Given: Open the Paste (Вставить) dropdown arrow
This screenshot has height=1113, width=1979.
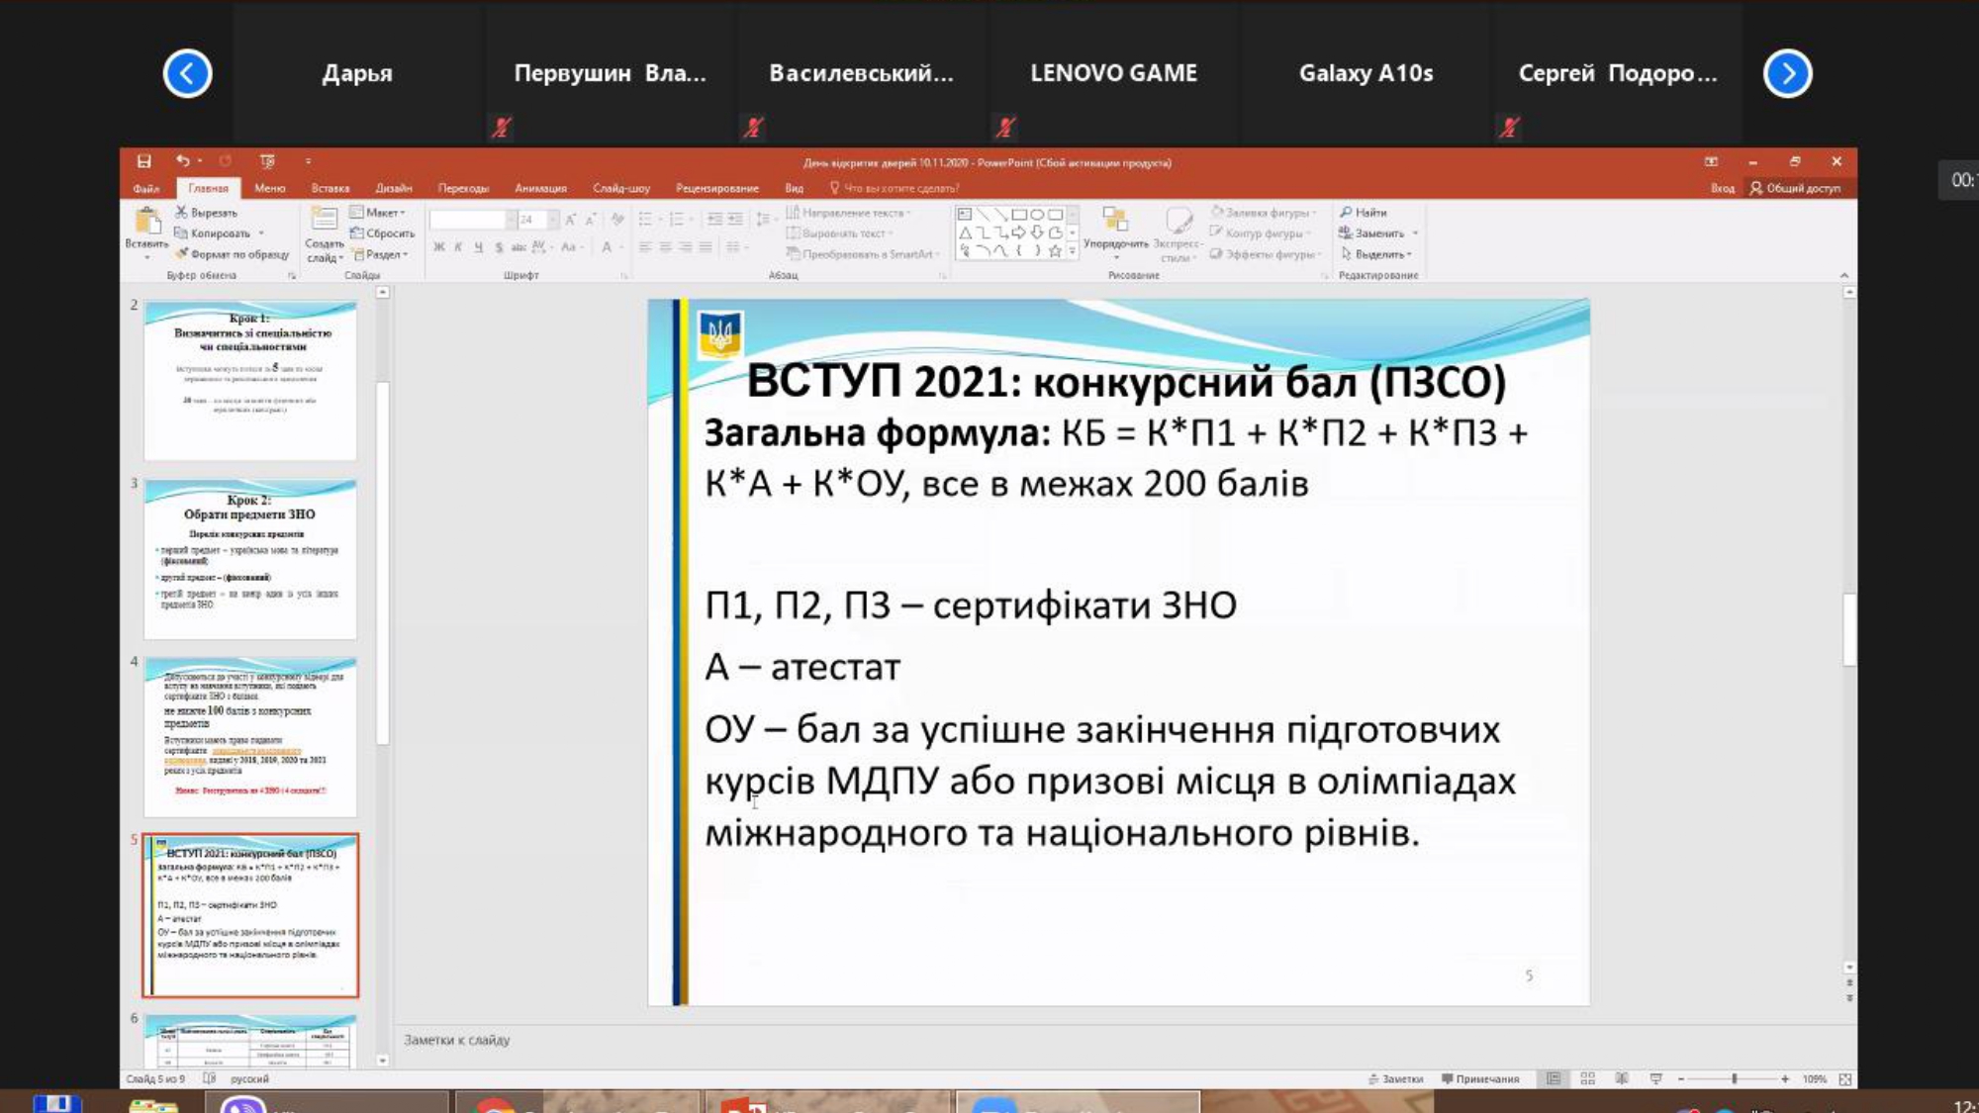Looking at the screenshot, I should point(146,257).
